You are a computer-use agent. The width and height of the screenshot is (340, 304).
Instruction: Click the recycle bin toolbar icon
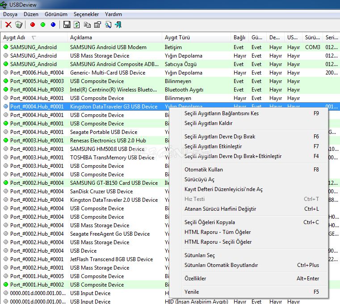click(x=19, y=25)
